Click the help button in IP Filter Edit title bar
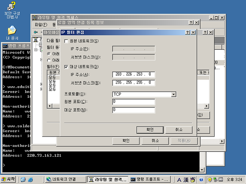This screenshot has height=184, width=246. click(188, 32)
